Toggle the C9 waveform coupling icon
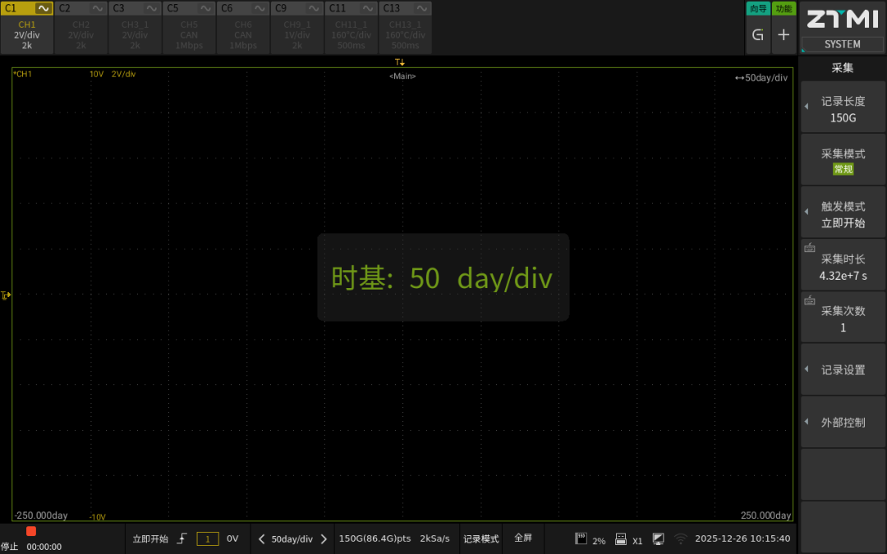The height and width of the screenshot is (554, 887). (314, 8)
